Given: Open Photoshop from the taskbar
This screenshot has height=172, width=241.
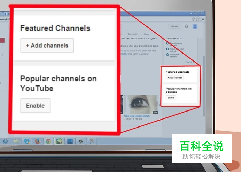Looking at the screenshot, I should pyautogui.click(x=70, y=141).
